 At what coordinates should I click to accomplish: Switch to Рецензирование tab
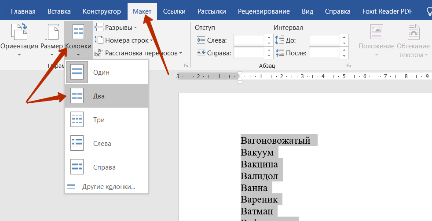click(264, 11)
